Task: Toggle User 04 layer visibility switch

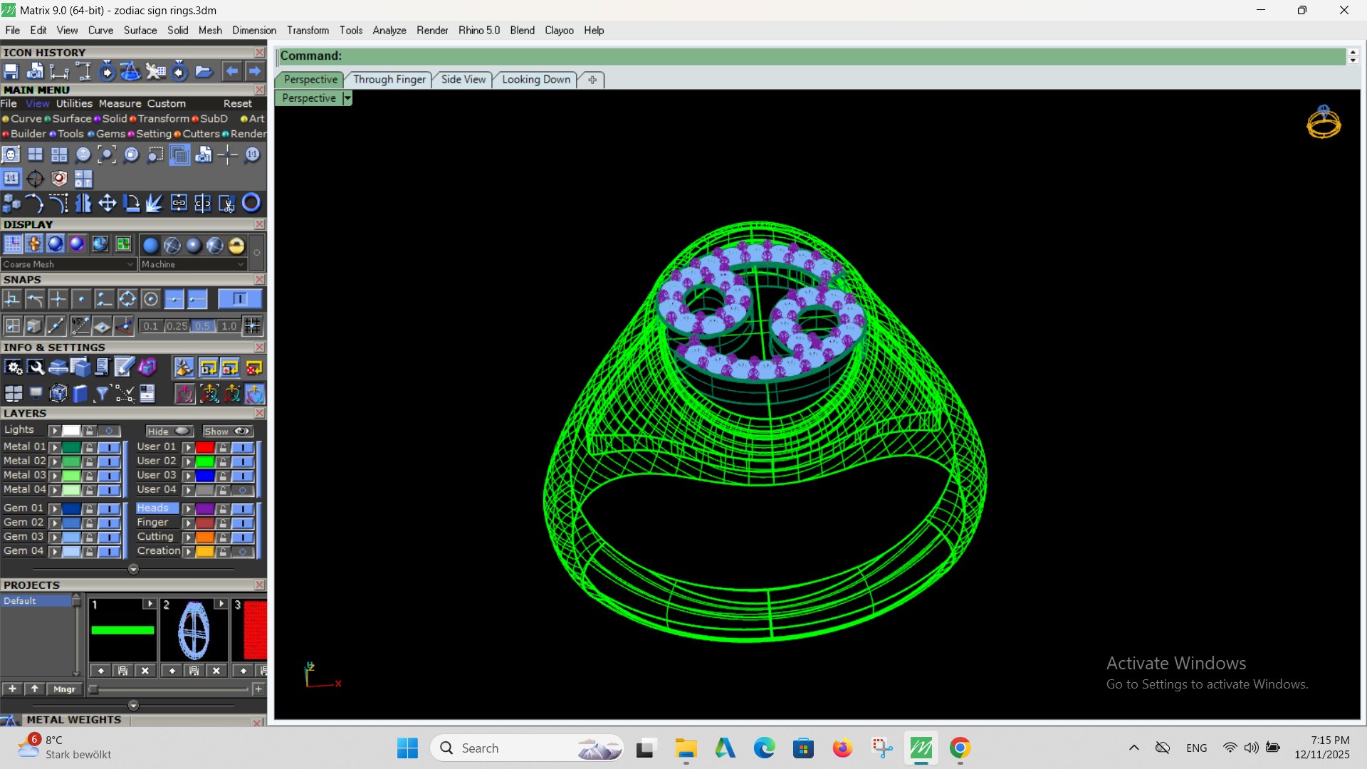Action: click(243, 490)
